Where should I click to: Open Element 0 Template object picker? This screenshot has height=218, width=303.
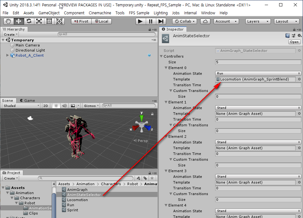[x=299, y=79]
